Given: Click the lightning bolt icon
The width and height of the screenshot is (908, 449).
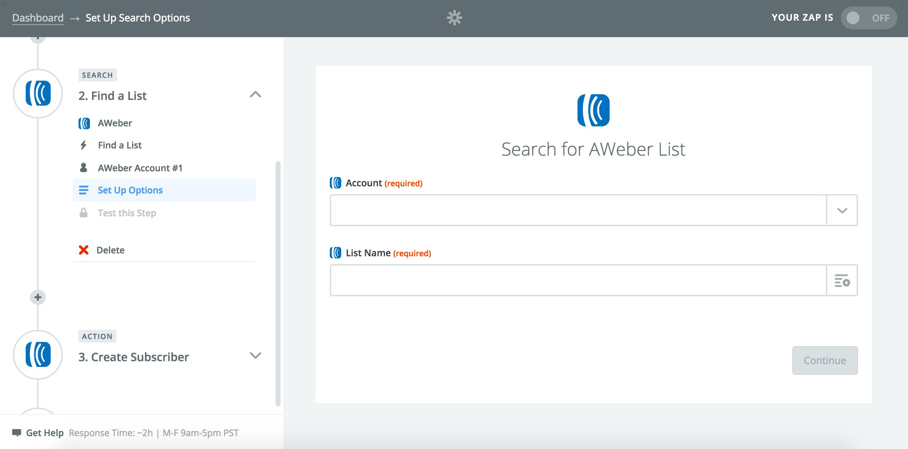Looking at the screenshot, I should point(84,145).
